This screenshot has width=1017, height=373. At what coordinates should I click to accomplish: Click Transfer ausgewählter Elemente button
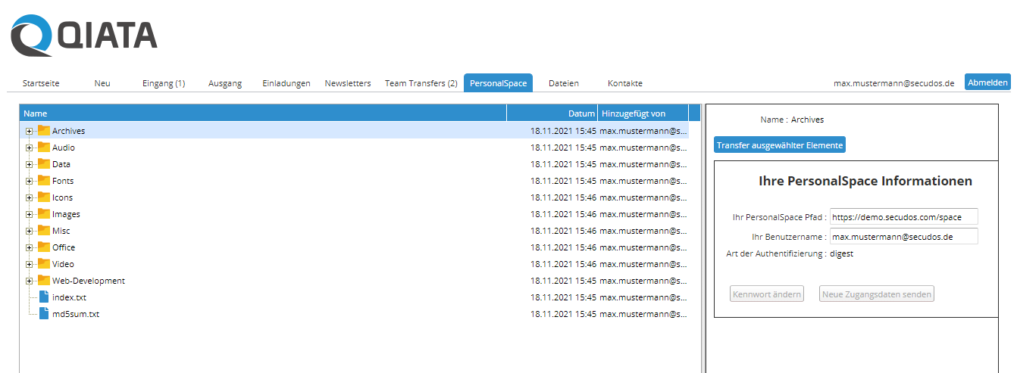(x=779, y=145)
